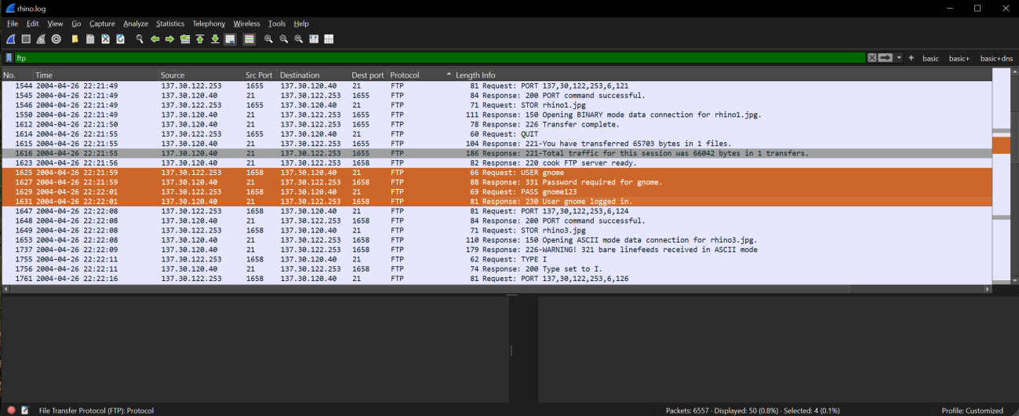Sort by the Source column header
The image size is (1019, 416).
tap(201, 75)
